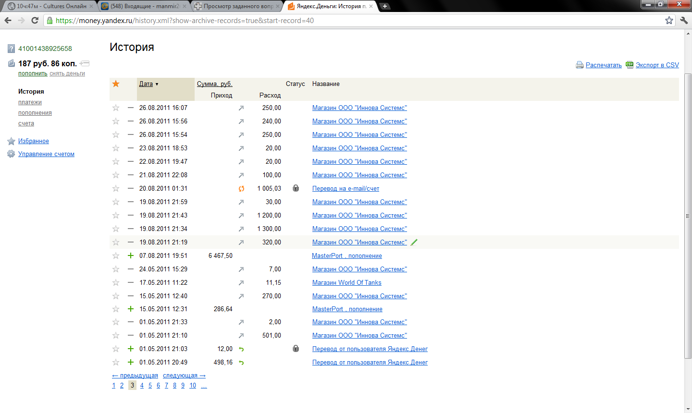This screenshot has height=413, width=692.
Task: Click the card icon after the balance amount
Action: point(85,63)
